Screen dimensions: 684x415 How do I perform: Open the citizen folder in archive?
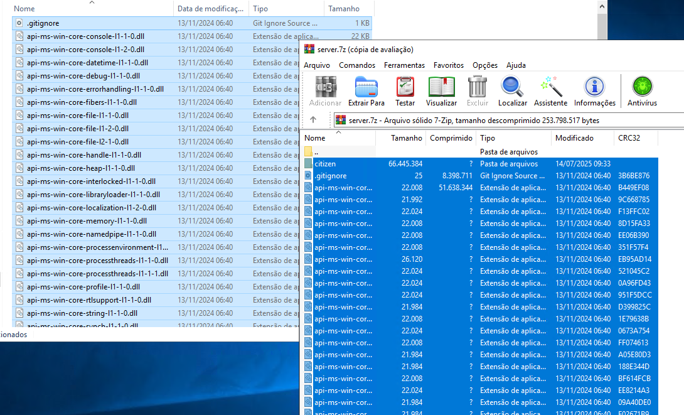point(325,164)
